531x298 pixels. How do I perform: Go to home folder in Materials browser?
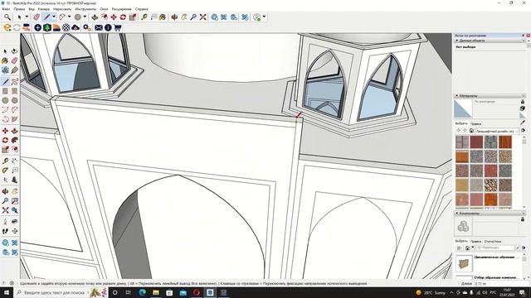coord(471,131)
